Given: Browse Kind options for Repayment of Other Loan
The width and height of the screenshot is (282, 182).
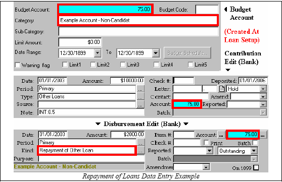Looking at the screenshot, I should click(x=141, y=151).
